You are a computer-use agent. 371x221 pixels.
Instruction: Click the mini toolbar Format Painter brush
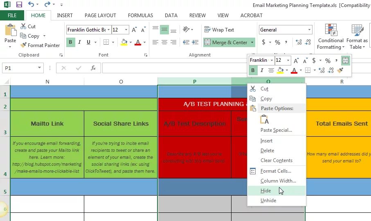[x=340, y=70]
